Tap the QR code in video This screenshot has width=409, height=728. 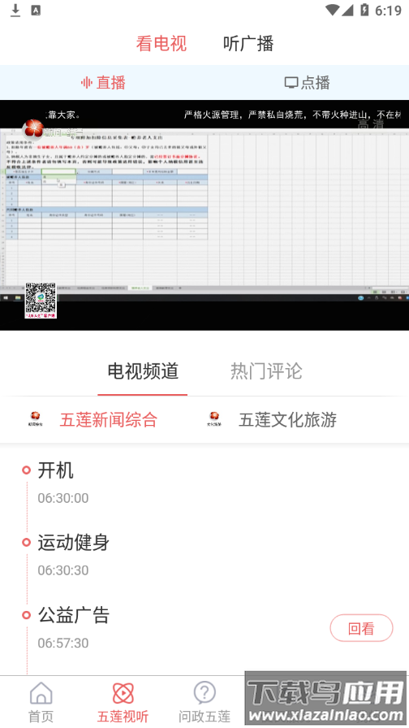point(41,301)
